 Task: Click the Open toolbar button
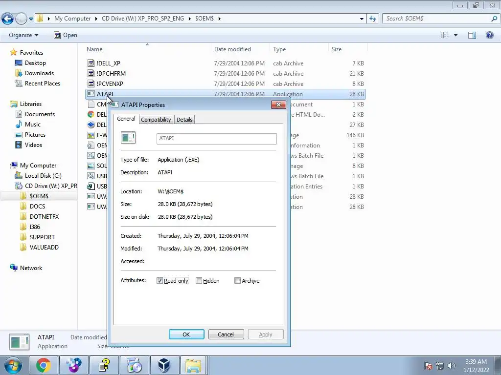click(66, 35)
